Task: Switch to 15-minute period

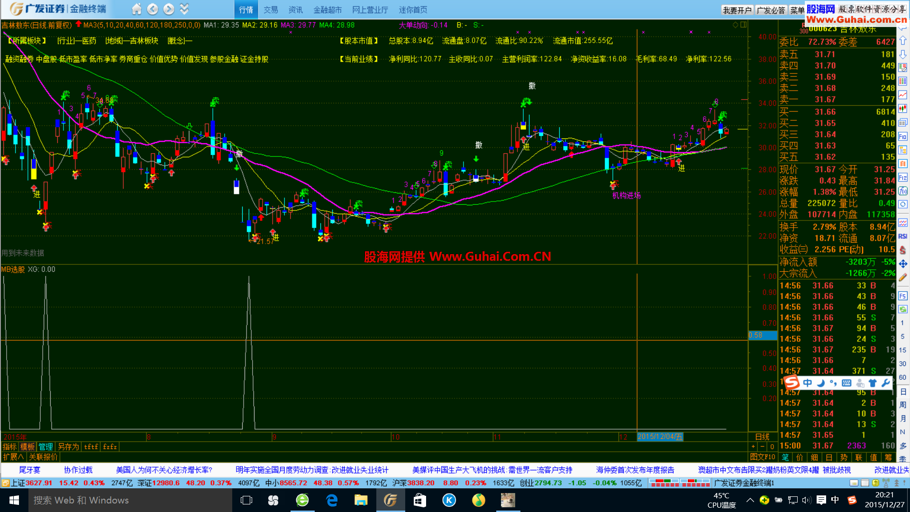Action: [902, 350]
